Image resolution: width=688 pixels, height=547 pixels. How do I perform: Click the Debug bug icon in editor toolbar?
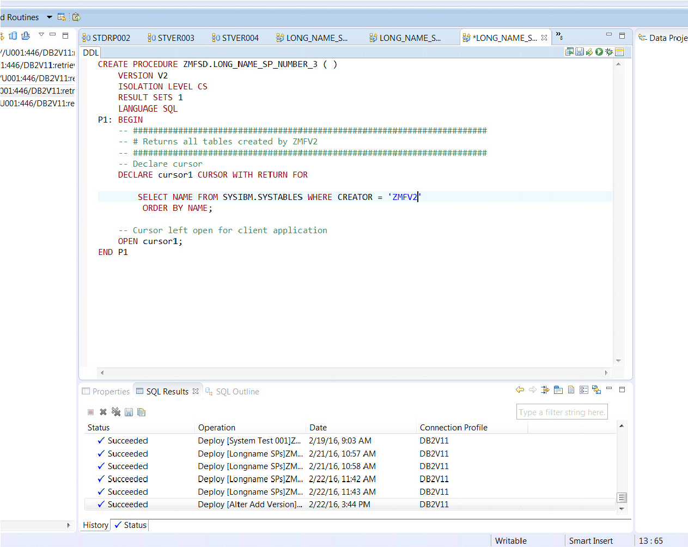point(609,52)
